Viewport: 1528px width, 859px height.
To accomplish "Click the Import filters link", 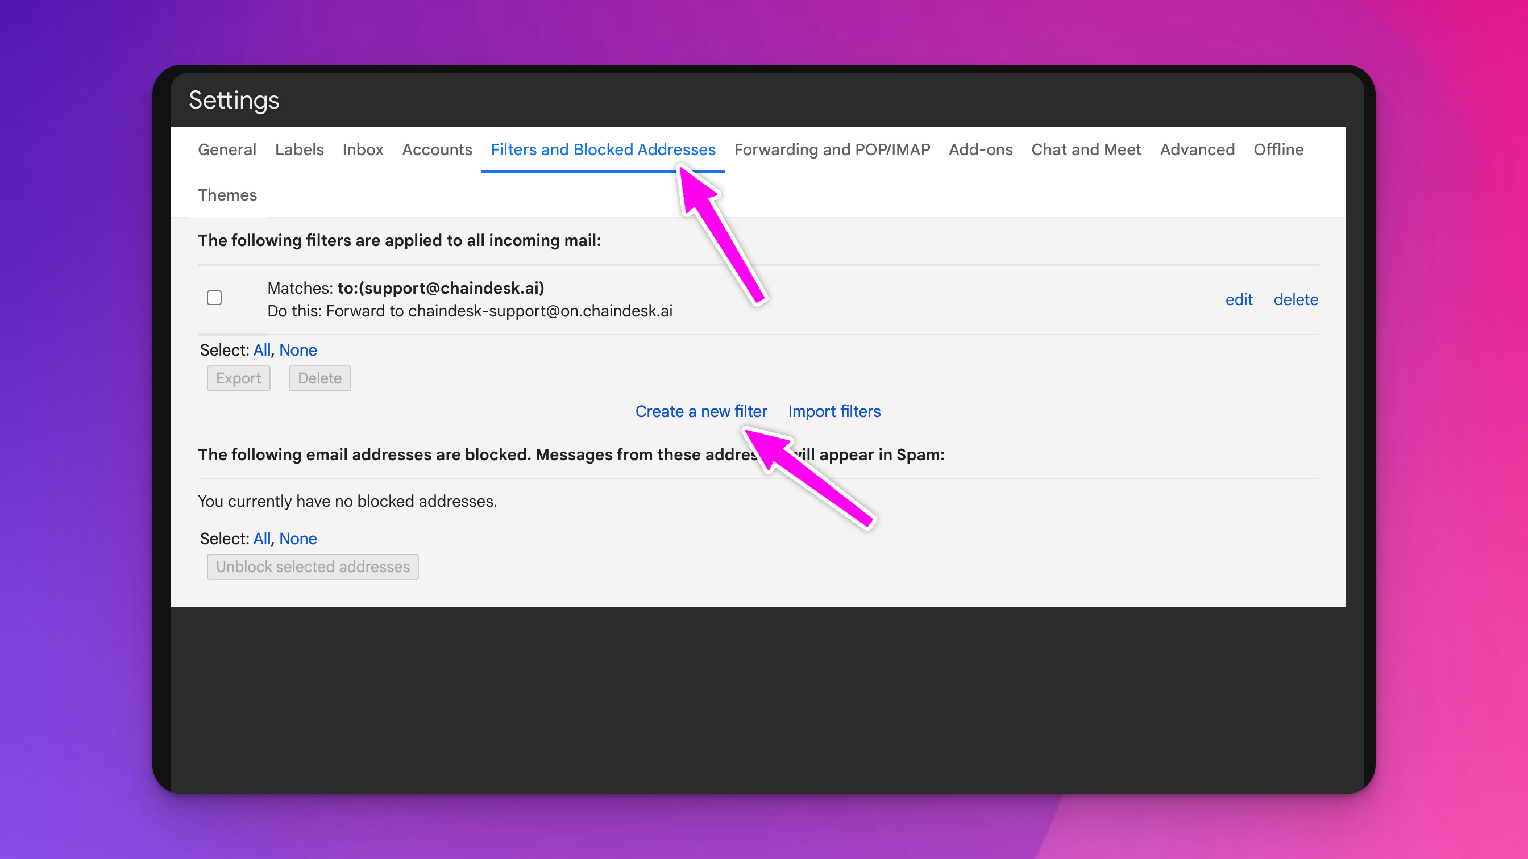I will (x=834, y=411).
